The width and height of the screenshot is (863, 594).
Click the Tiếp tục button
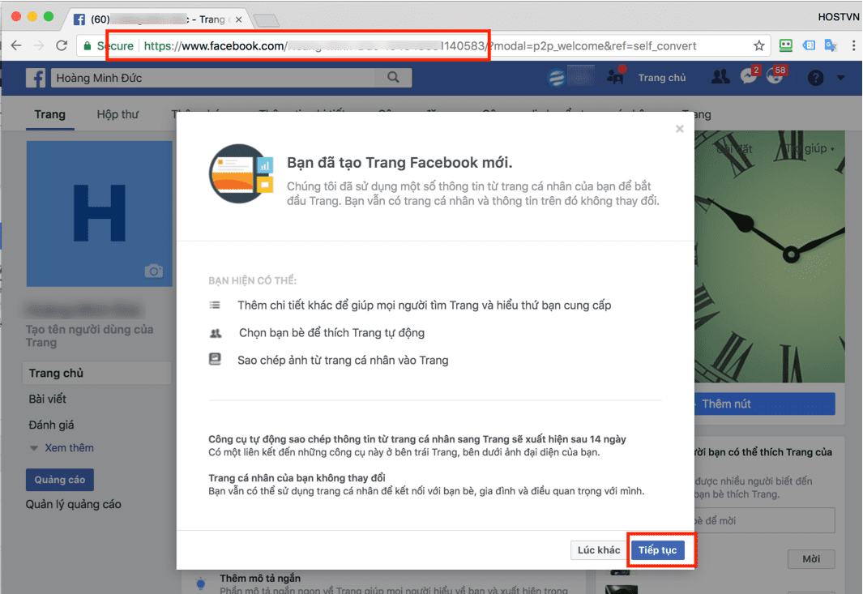658,550
